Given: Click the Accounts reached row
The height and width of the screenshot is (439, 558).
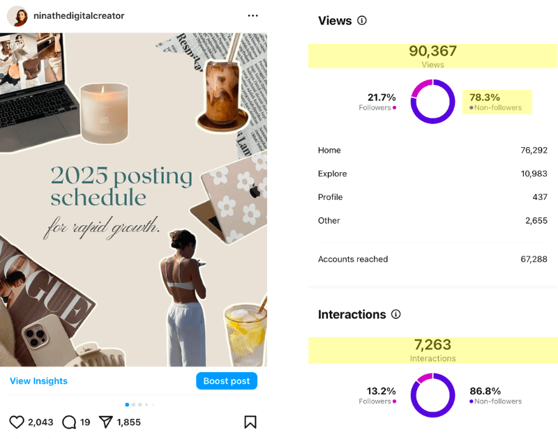Looking at the screenshot, I should click(432, 259).
